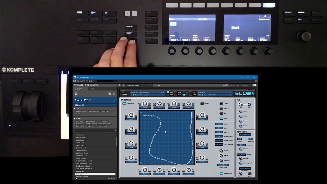Toggle the Play button
This screenshot has width=327, height=184.
pyautogui.click(x=221, y=118)
